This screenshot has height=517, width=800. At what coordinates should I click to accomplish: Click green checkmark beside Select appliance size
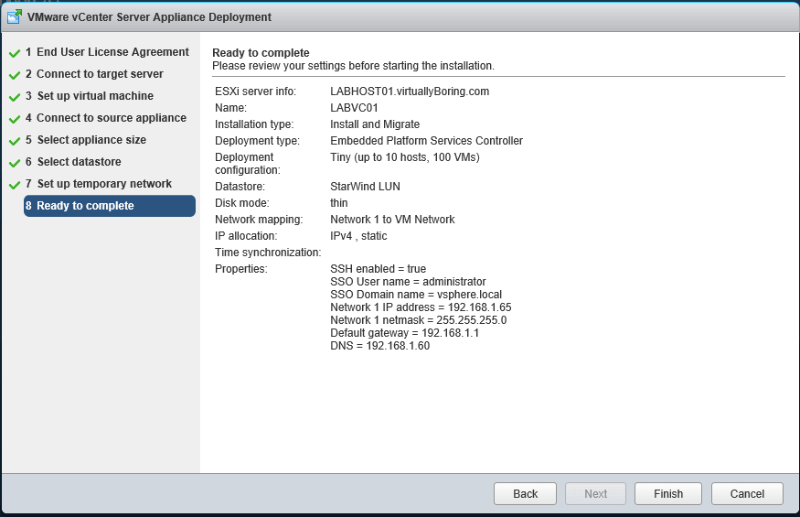[15, 141]
